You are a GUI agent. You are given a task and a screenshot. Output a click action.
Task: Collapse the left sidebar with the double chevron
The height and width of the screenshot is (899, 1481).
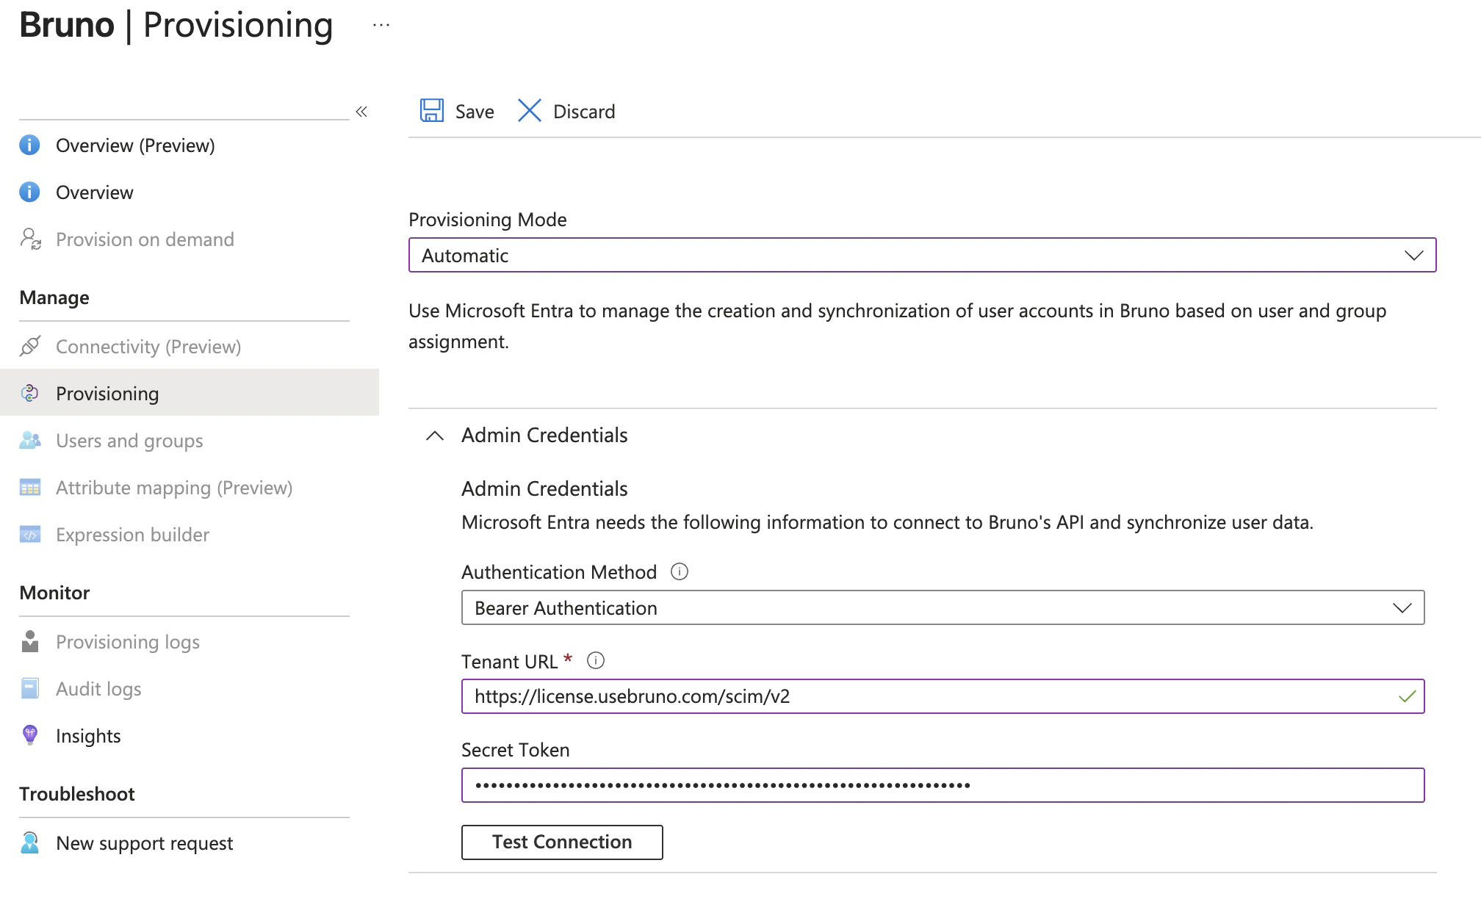coord(361,112)
